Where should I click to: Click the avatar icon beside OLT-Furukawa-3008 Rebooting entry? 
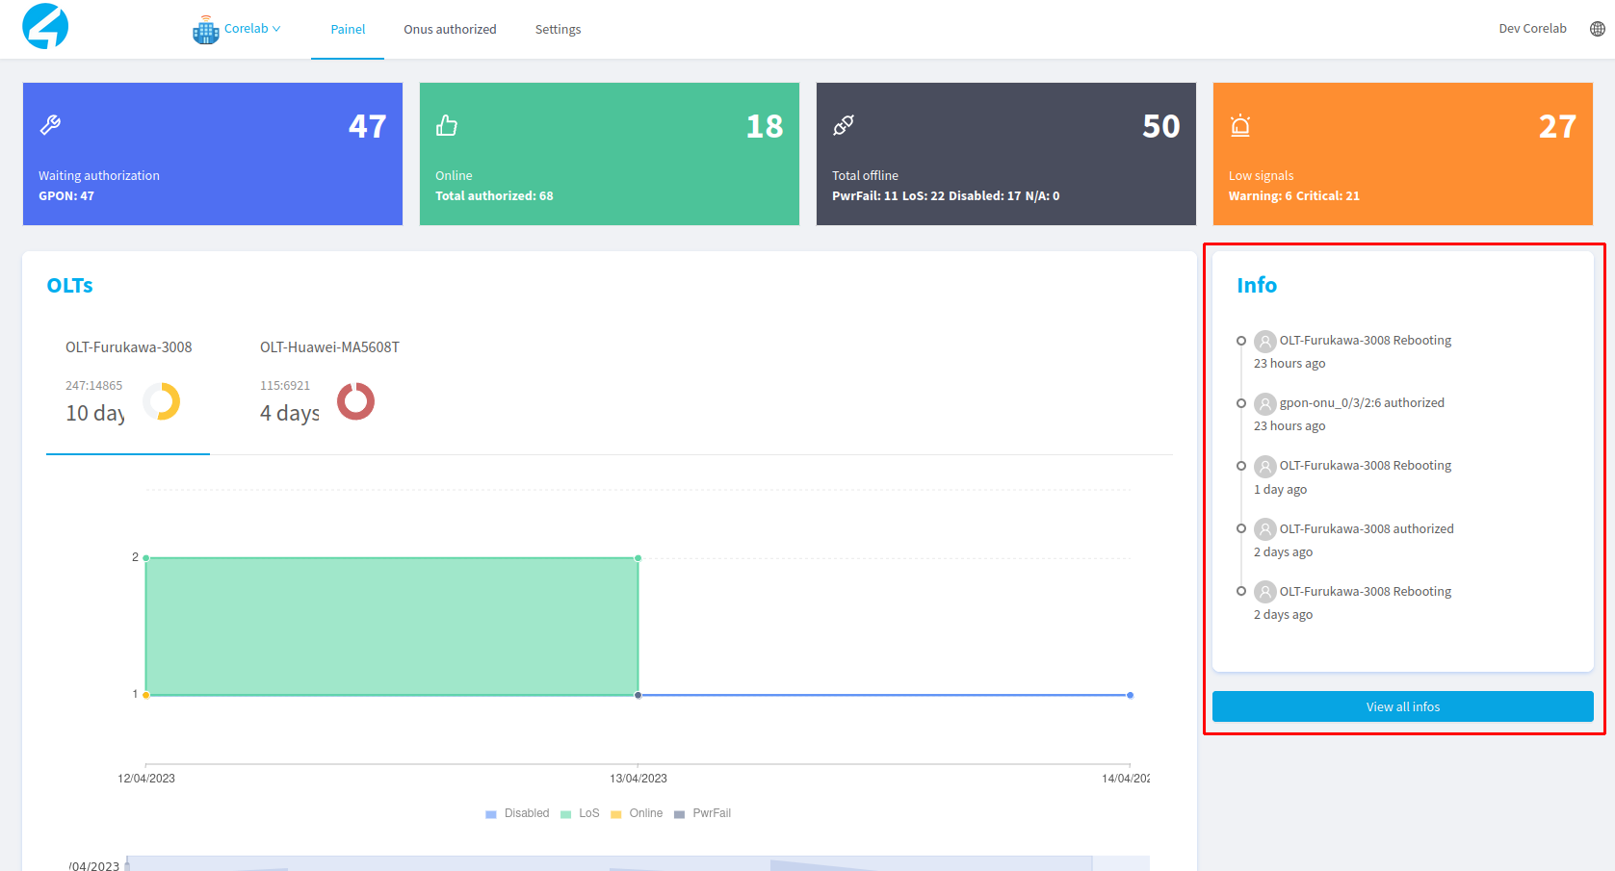(1264, 341)
